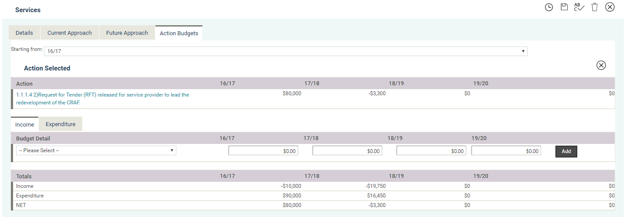Switch to the Expenditure sub-tab

pyautogui.click(x=61, y=124)
